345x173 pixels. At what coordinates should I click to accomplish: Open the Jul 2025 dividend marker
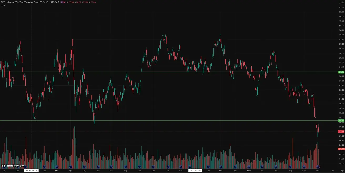[x=111, y=167]
